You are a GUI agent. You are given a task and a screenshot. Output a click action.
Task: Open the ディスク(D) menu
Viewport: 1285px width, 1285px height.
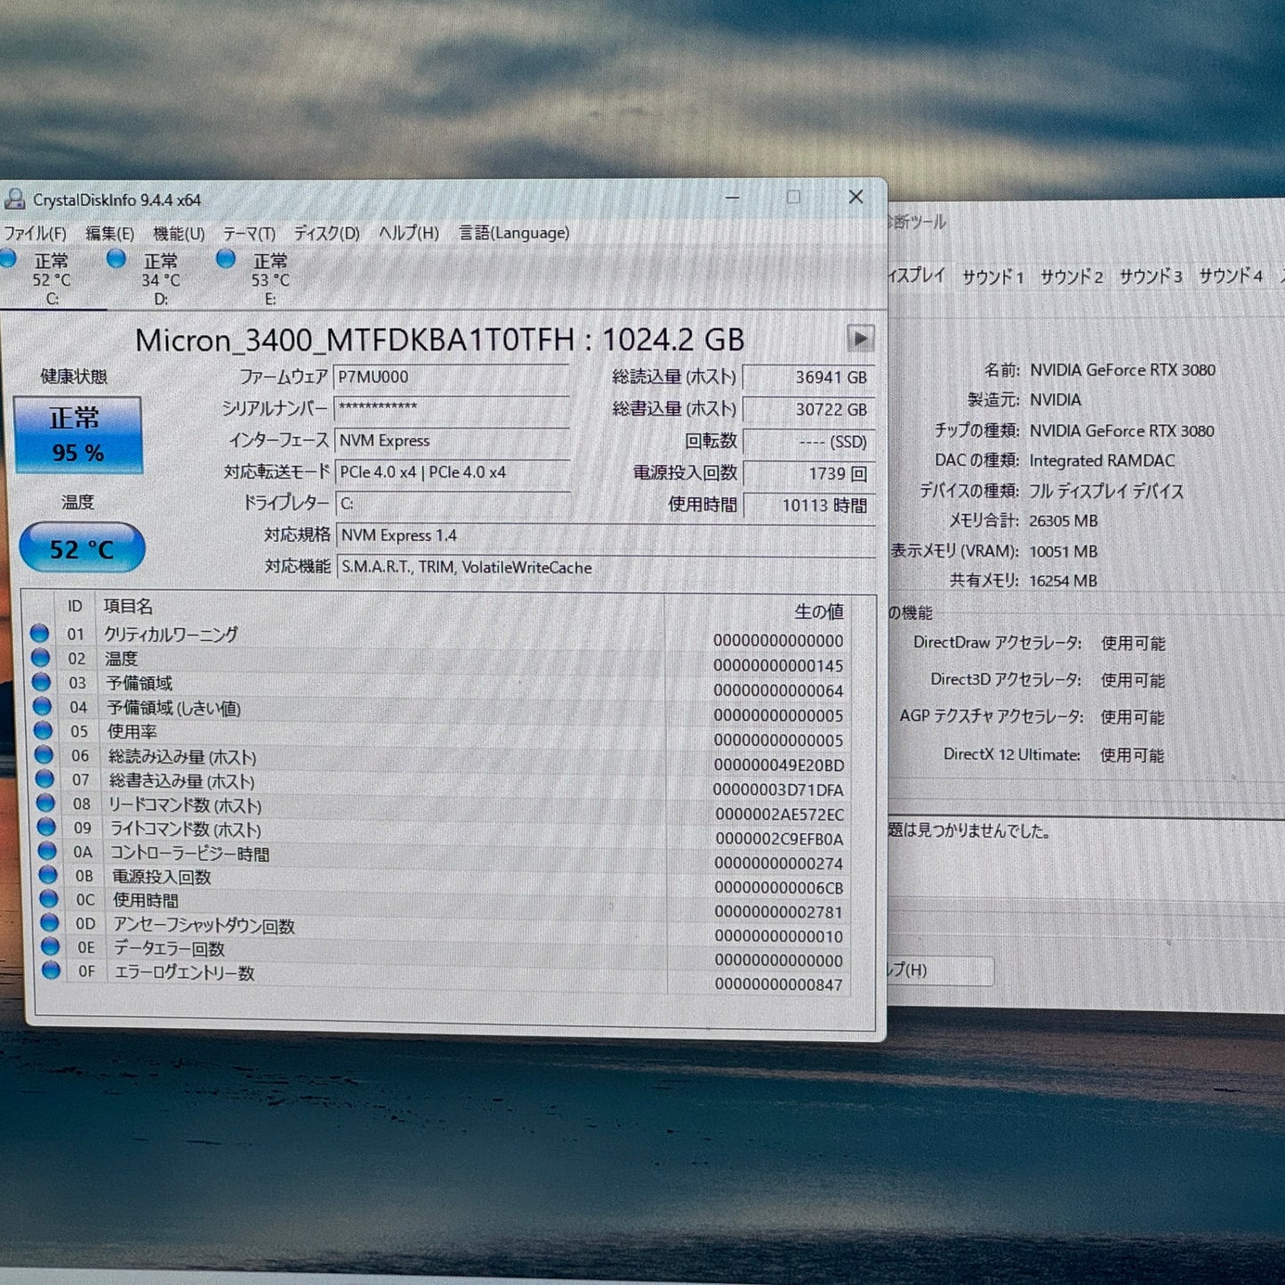[x=326, y=233]
